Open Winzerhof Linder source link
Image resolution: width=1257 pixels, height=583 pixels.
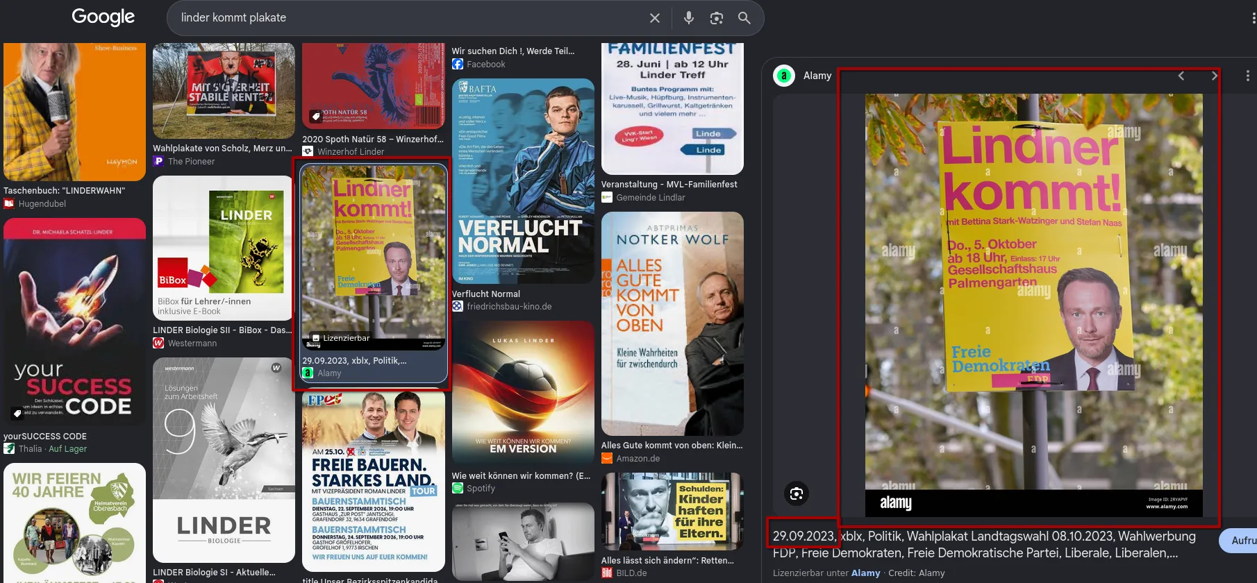coord(351,152)
